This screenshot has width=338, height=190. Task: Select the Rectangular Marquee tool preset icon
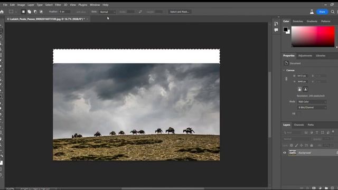(11, 12)
